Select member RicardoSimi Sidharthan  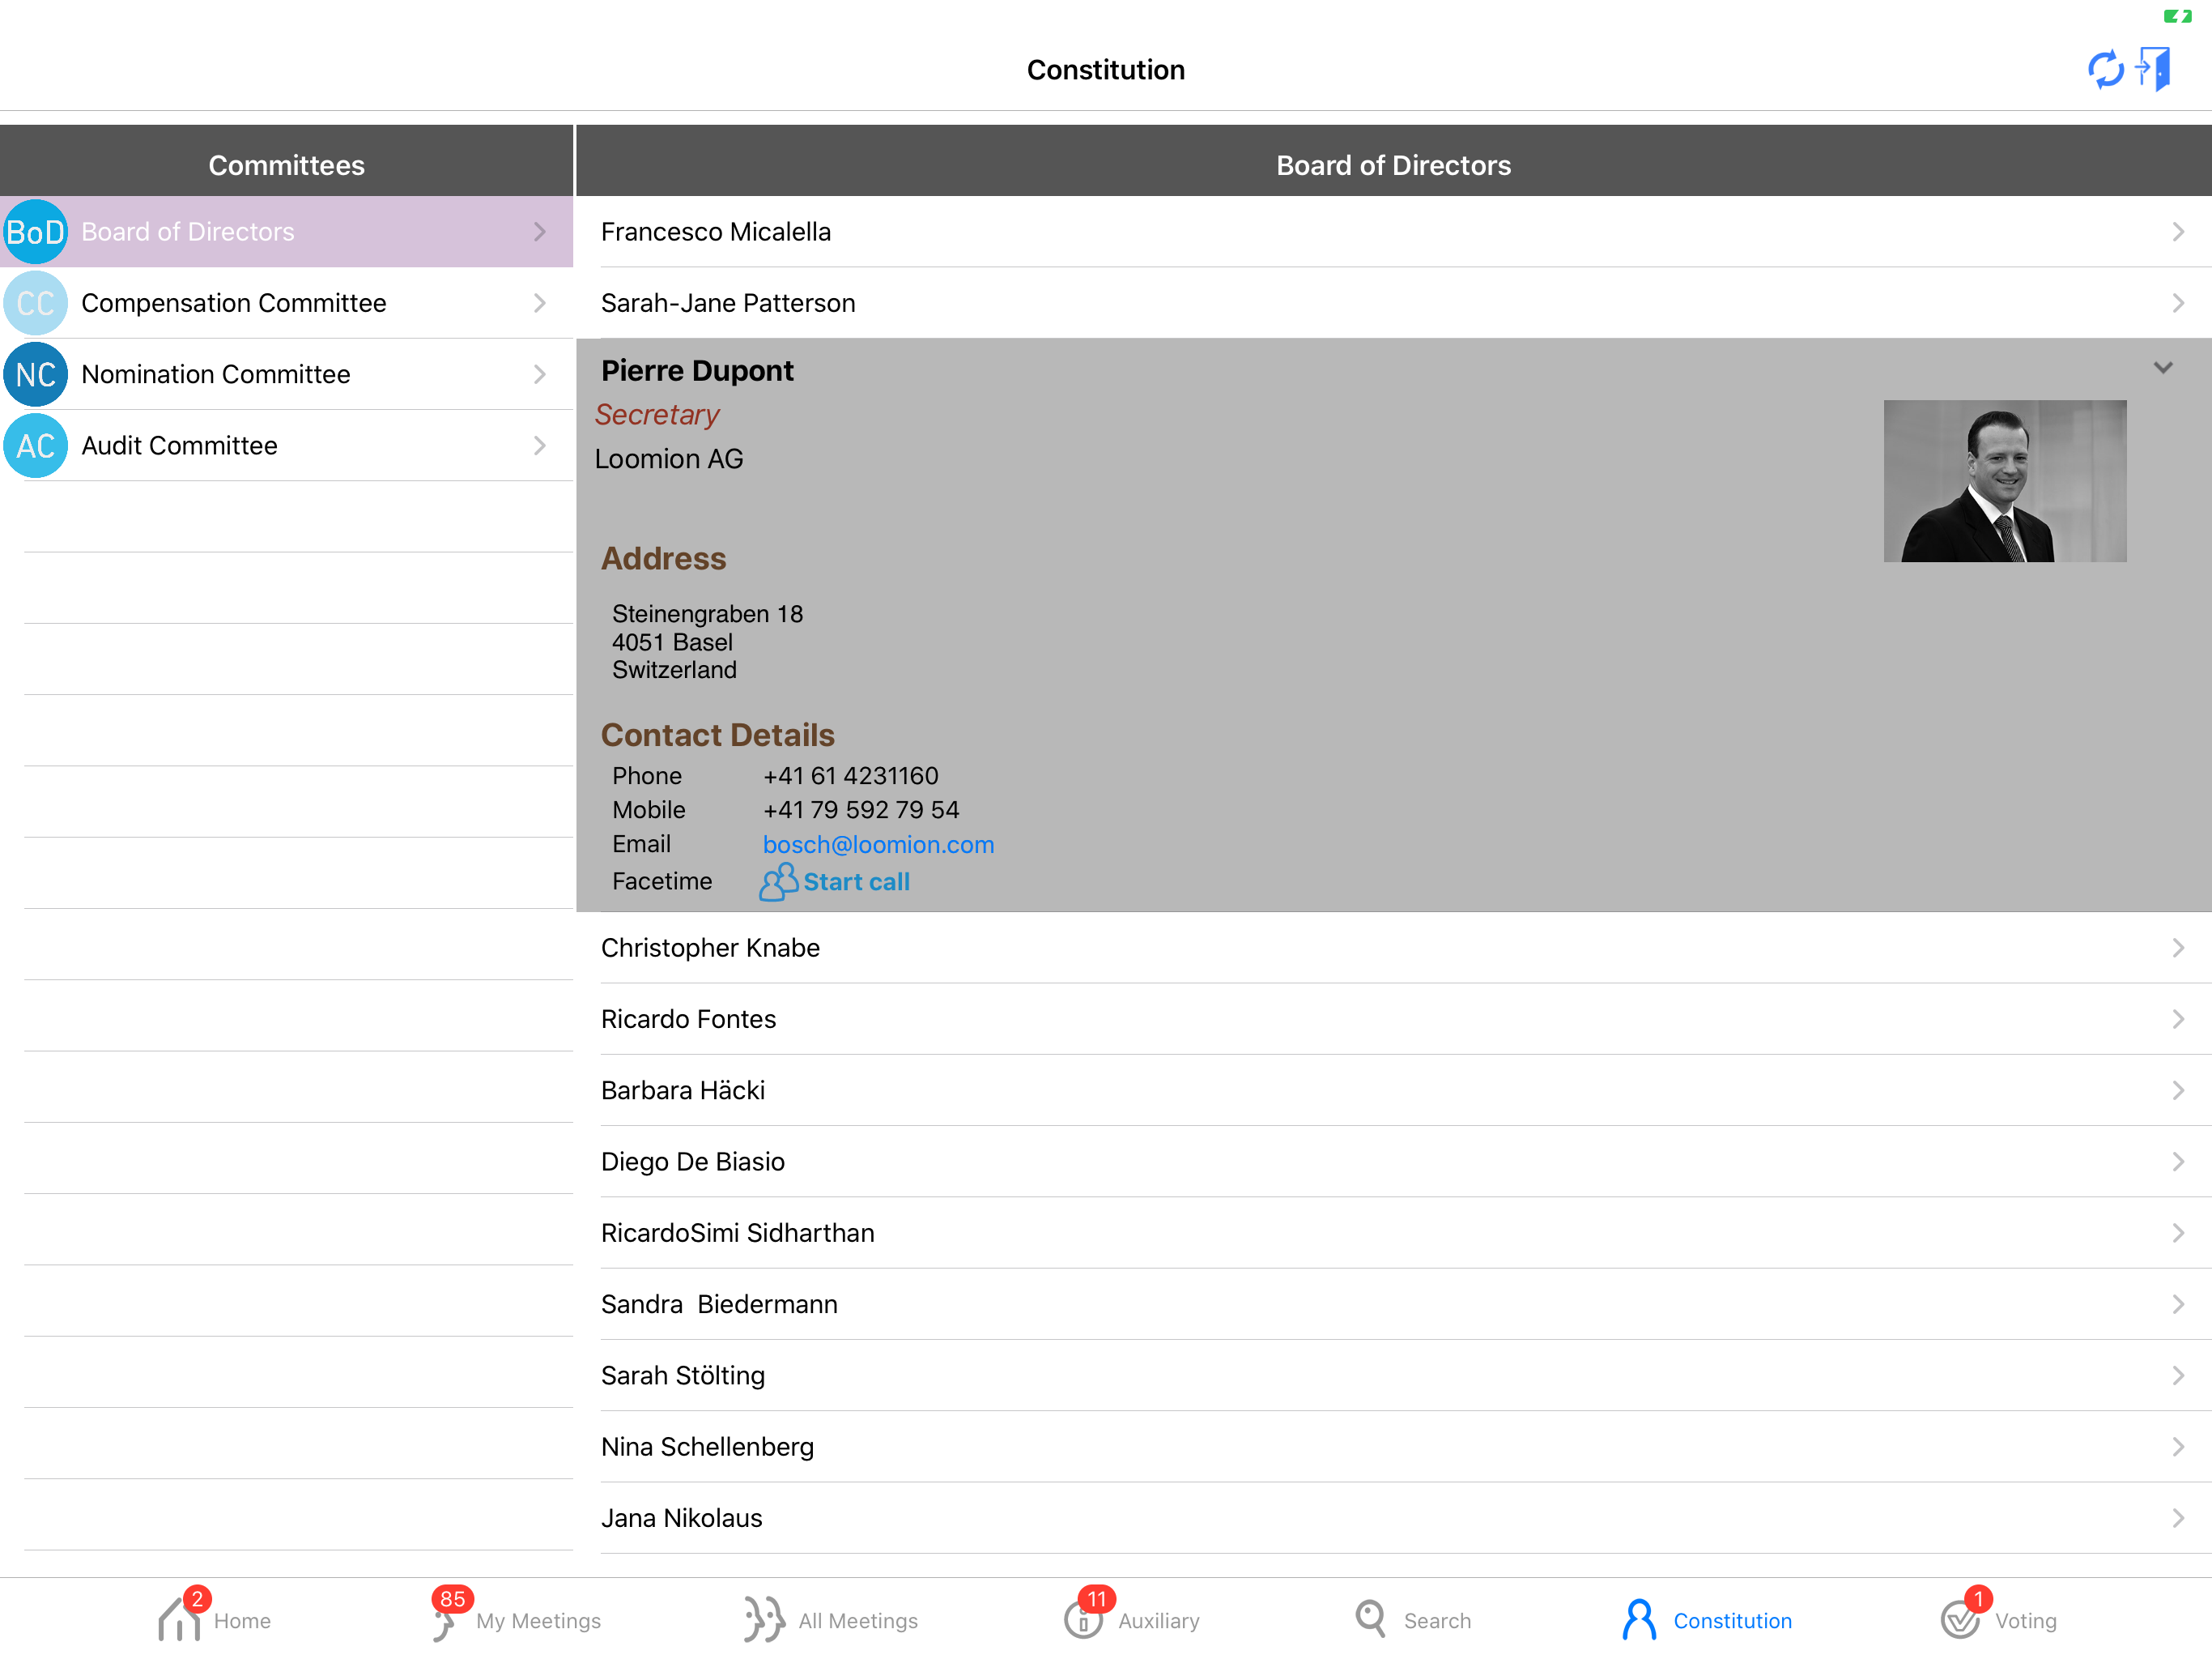(1394, 1233)
